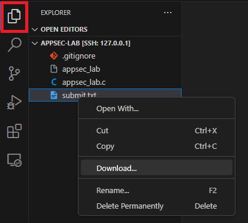Choose Download... in the context menu
248x223 pixels.
pos(156,167)
